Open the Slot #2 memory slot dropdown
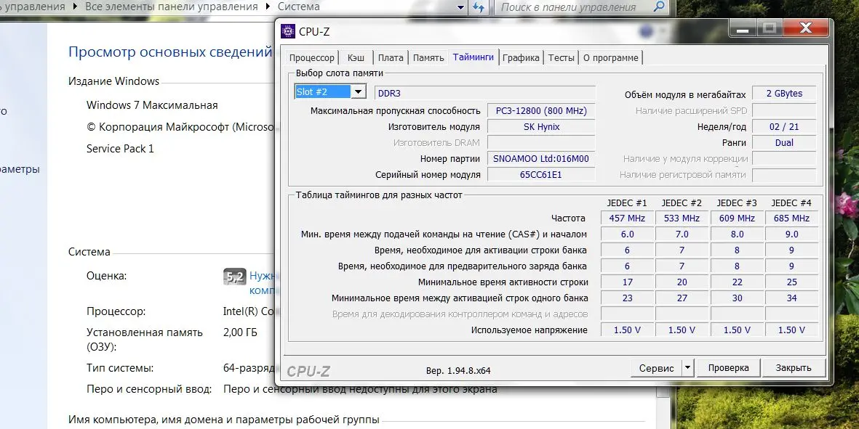Image resolution: width=859 pixels, height=429 pixels. coord(359,91)
